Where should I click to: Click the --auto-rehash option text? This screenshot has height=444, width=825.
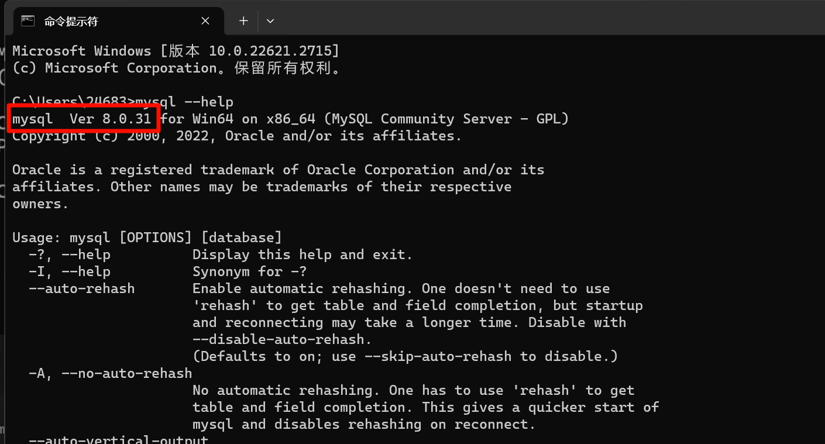(81, 288)
